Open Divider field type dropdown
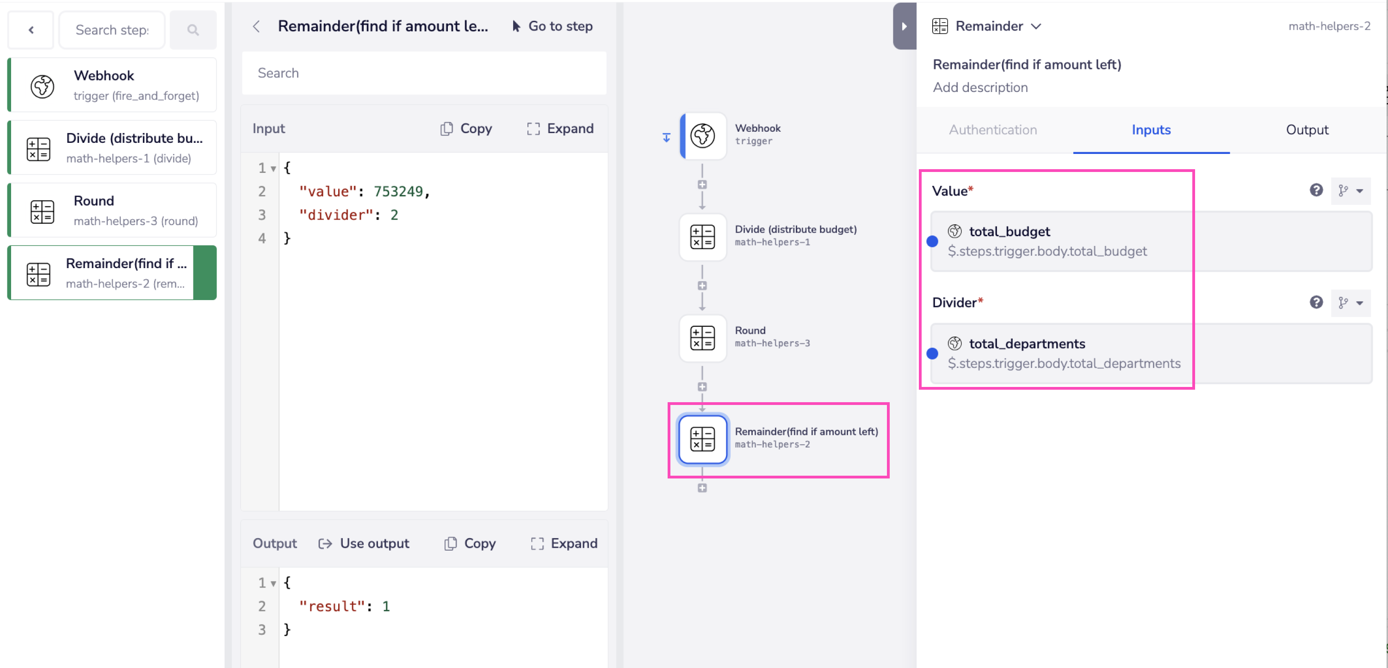Viewport: 1388px width, 668px height. pos(1350,302)
